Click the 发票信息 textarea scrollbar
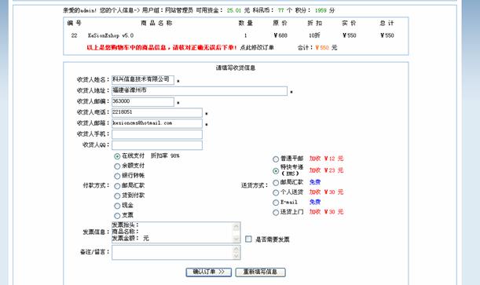Viewport: 480px width, 285px height. 236,232
